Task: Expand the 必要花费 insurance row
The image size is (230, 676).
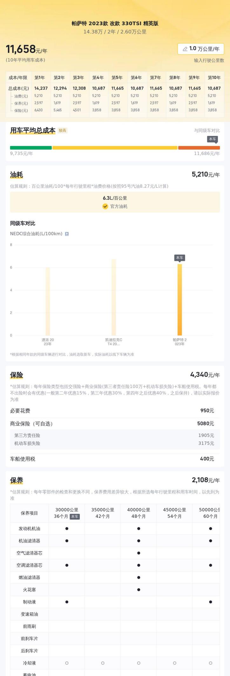Action: pos(115,411)
